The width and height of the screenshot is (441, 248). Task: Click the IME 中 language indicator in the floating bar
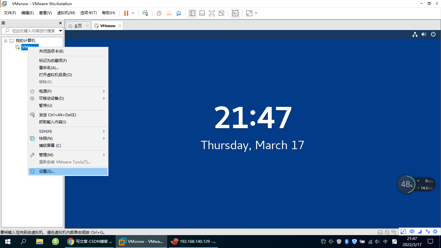[x=412, y=232]
